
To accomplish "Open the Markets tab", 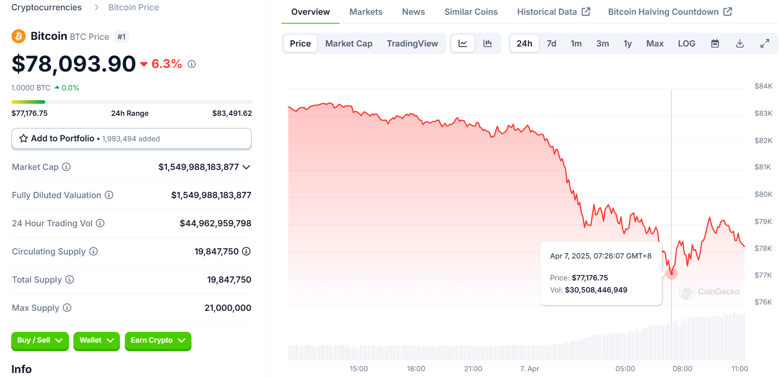I will point(366,12).
